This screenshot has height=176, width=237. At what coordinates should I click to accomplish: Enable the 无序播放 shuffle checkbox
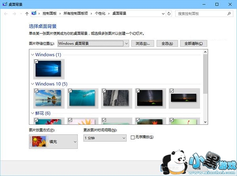click(133, 137)
